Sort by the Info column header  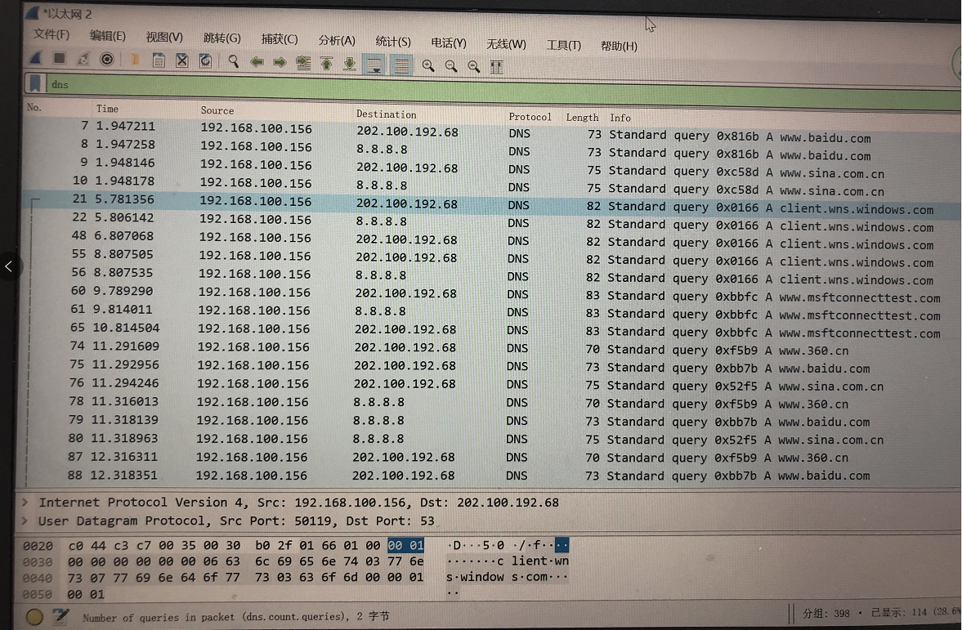(620, 118)
